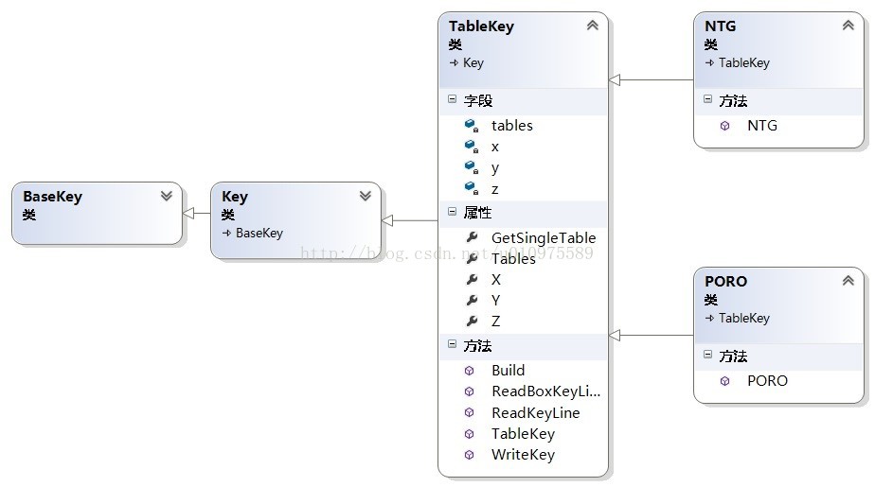This screenshot has width=875, height=487.
Task: Expand the Key class box chevron
Action: [x=365, y=196]
